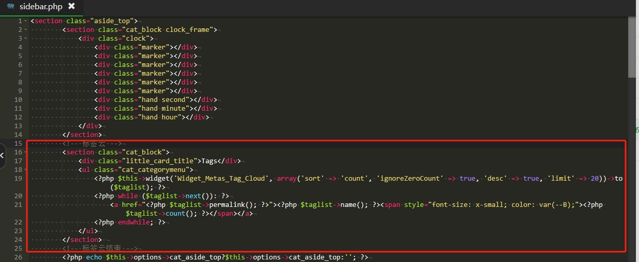The width and height of the screenshot is (639, 262).
Task: Click "marker" on line 4
Action: coord(154,47)
